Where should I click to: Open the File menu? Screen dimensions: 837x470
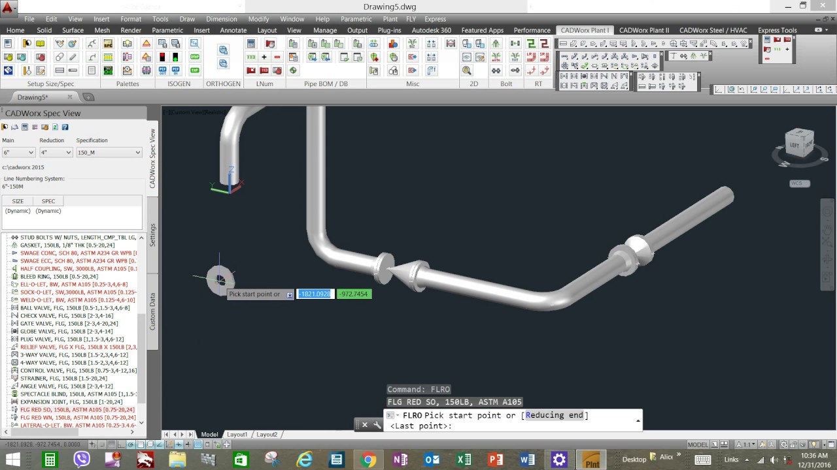coord(29,19)
